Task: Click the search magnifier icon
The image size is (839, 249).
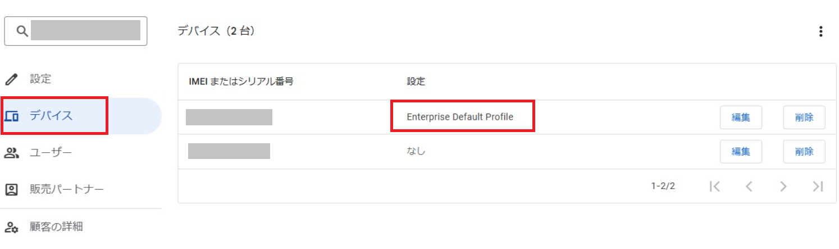Action: [x=22, y=31]
